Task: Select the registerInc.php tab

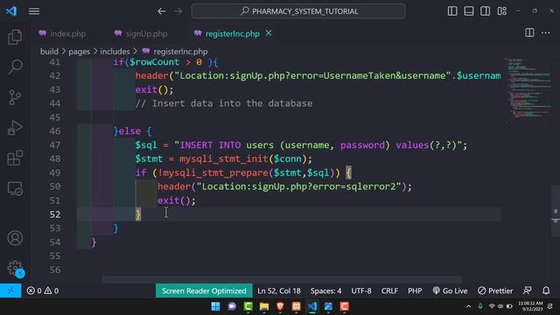Action: point(232,33)
